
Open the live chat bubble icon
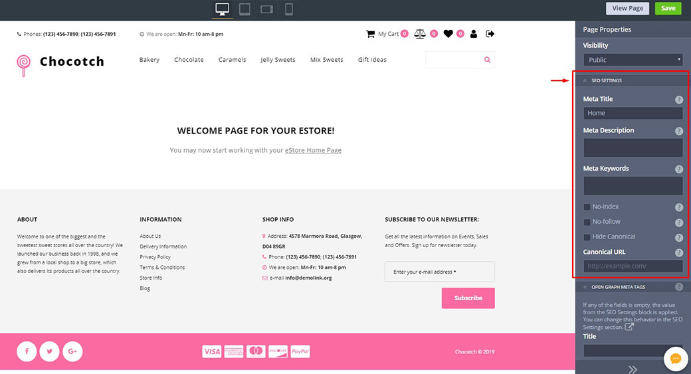click(x=676, y=359)
